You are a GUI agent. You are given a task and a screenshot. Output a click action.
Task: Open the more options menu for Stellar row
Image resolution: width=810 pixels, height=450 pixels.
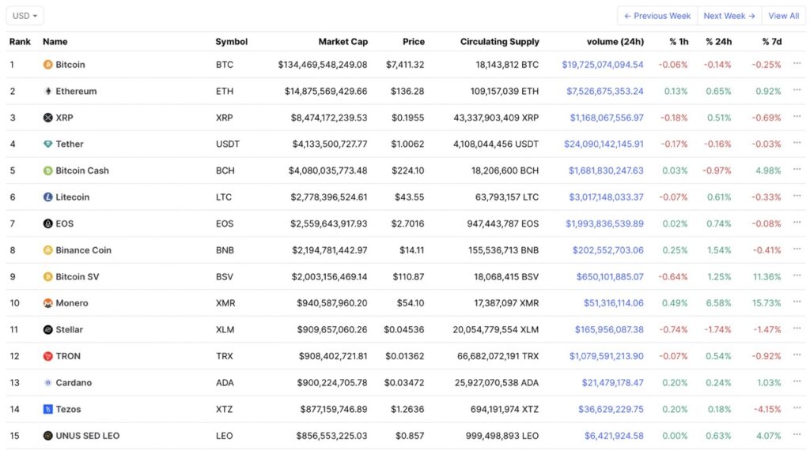(797, 328)
